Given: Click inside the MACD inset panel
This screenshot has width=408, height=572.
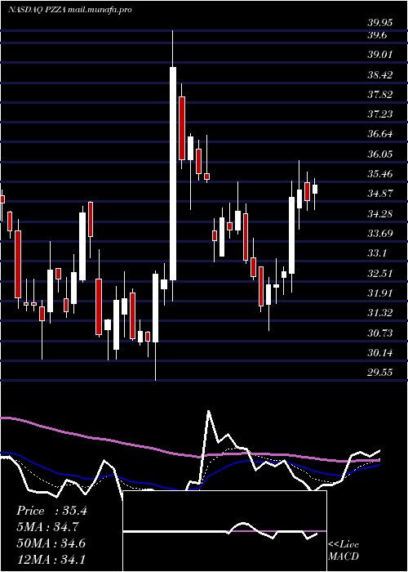Looking at the screenshot, I should [224, 531].
